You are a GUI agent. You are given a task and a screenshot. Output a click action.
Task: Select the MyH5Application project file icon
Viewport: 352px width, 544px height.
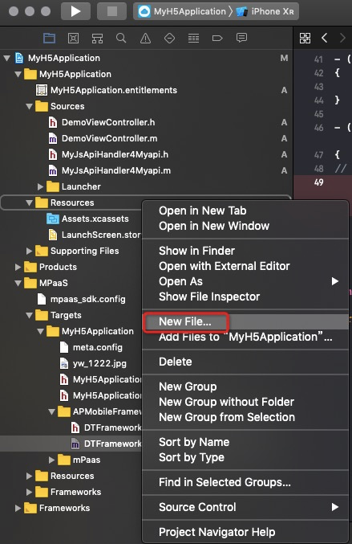click(19, 58)
